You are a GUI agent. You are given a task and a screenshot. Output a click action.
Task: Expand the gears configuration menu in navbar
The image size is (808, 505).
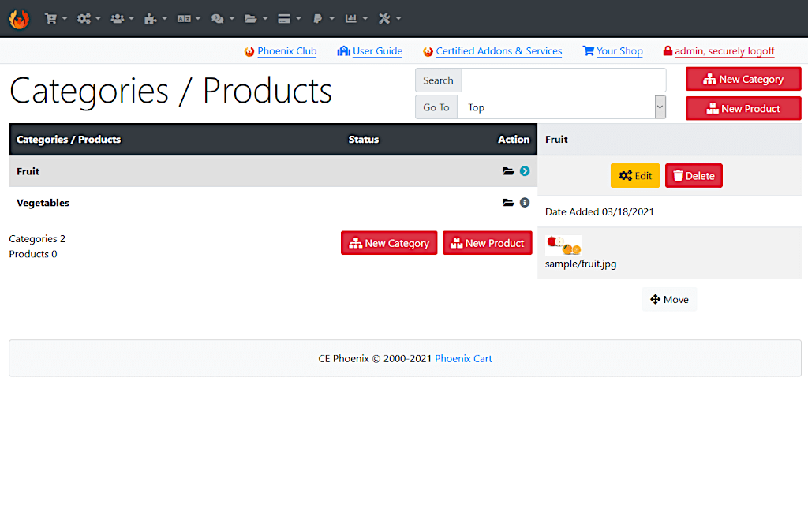[x=88, y=18]
